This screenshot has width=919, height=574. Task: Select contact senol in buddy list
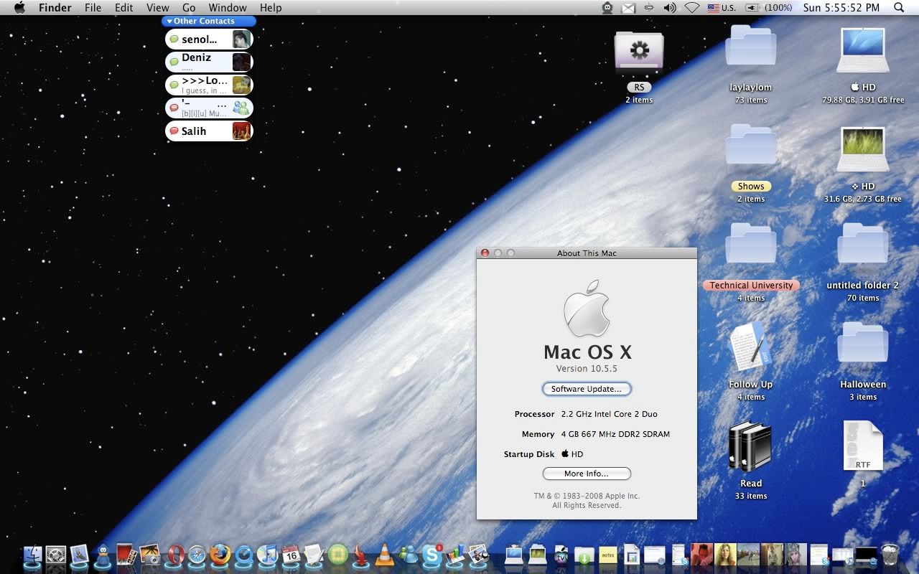209,39
